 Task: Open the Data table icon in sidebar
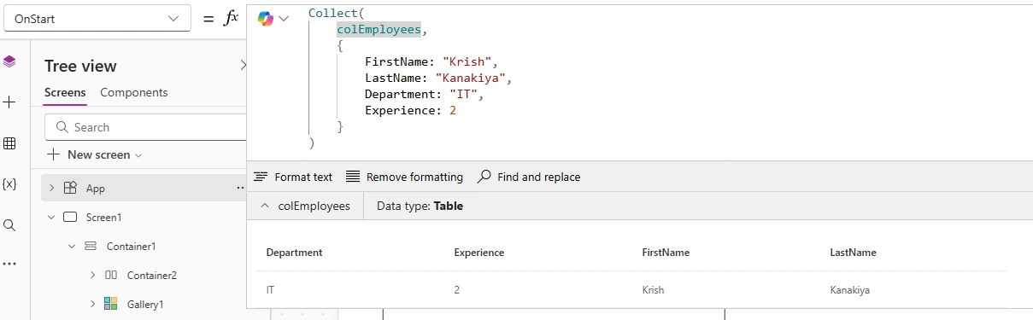click(x=9, y=143)
